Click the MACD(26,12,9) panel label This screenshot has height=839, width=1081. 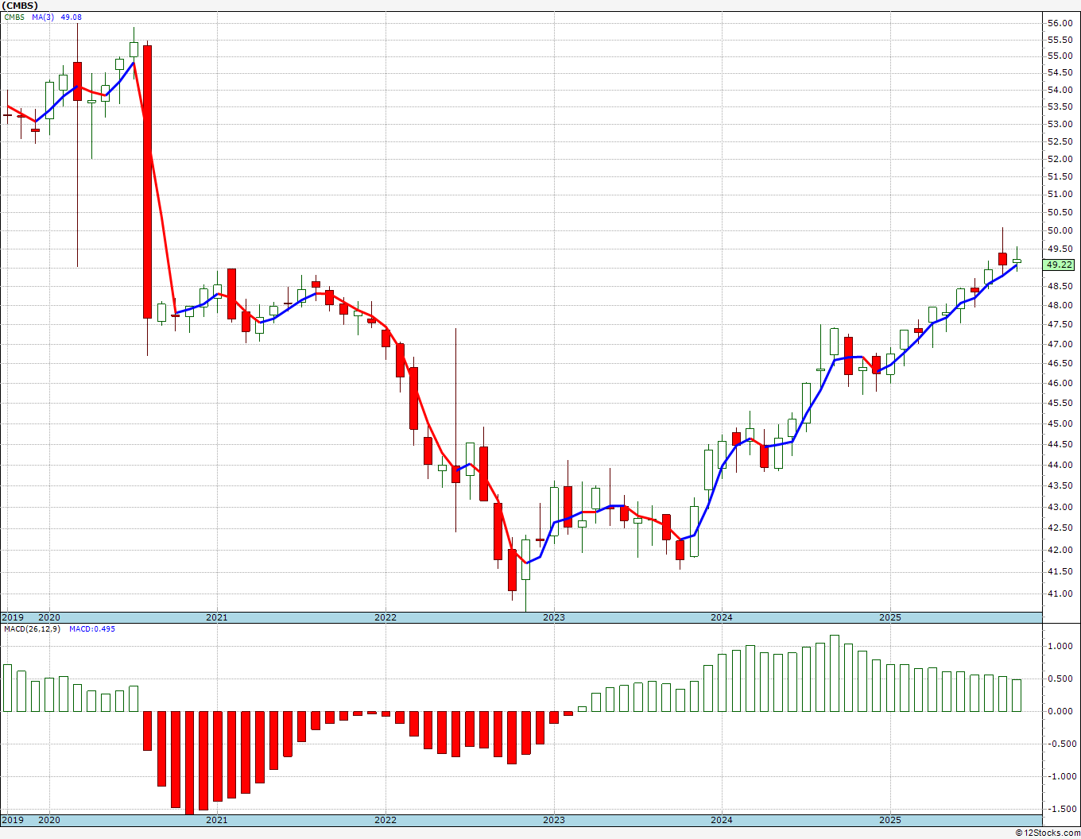(x=30, y=629)
